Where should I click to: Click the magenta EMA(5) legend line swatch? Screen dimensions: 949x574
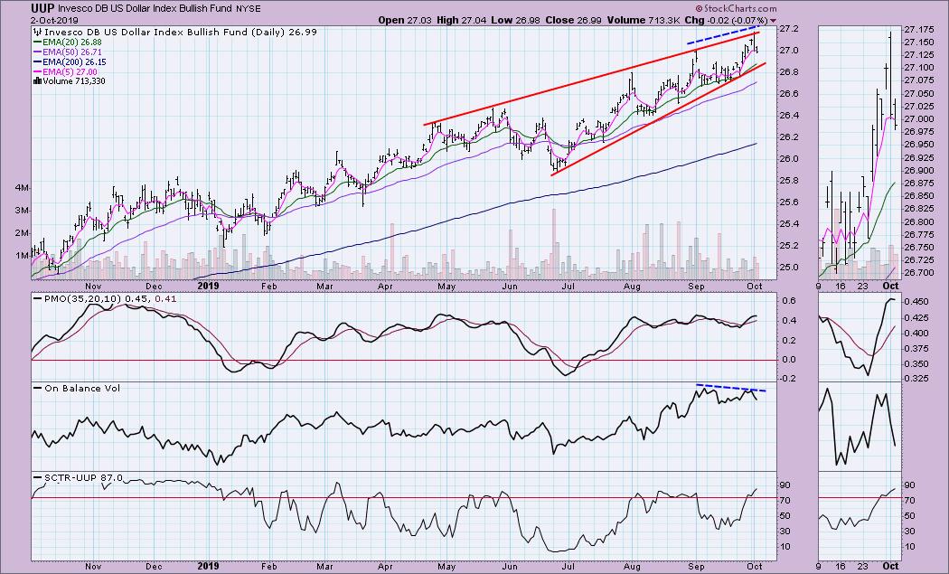click(x=37, y=71)
